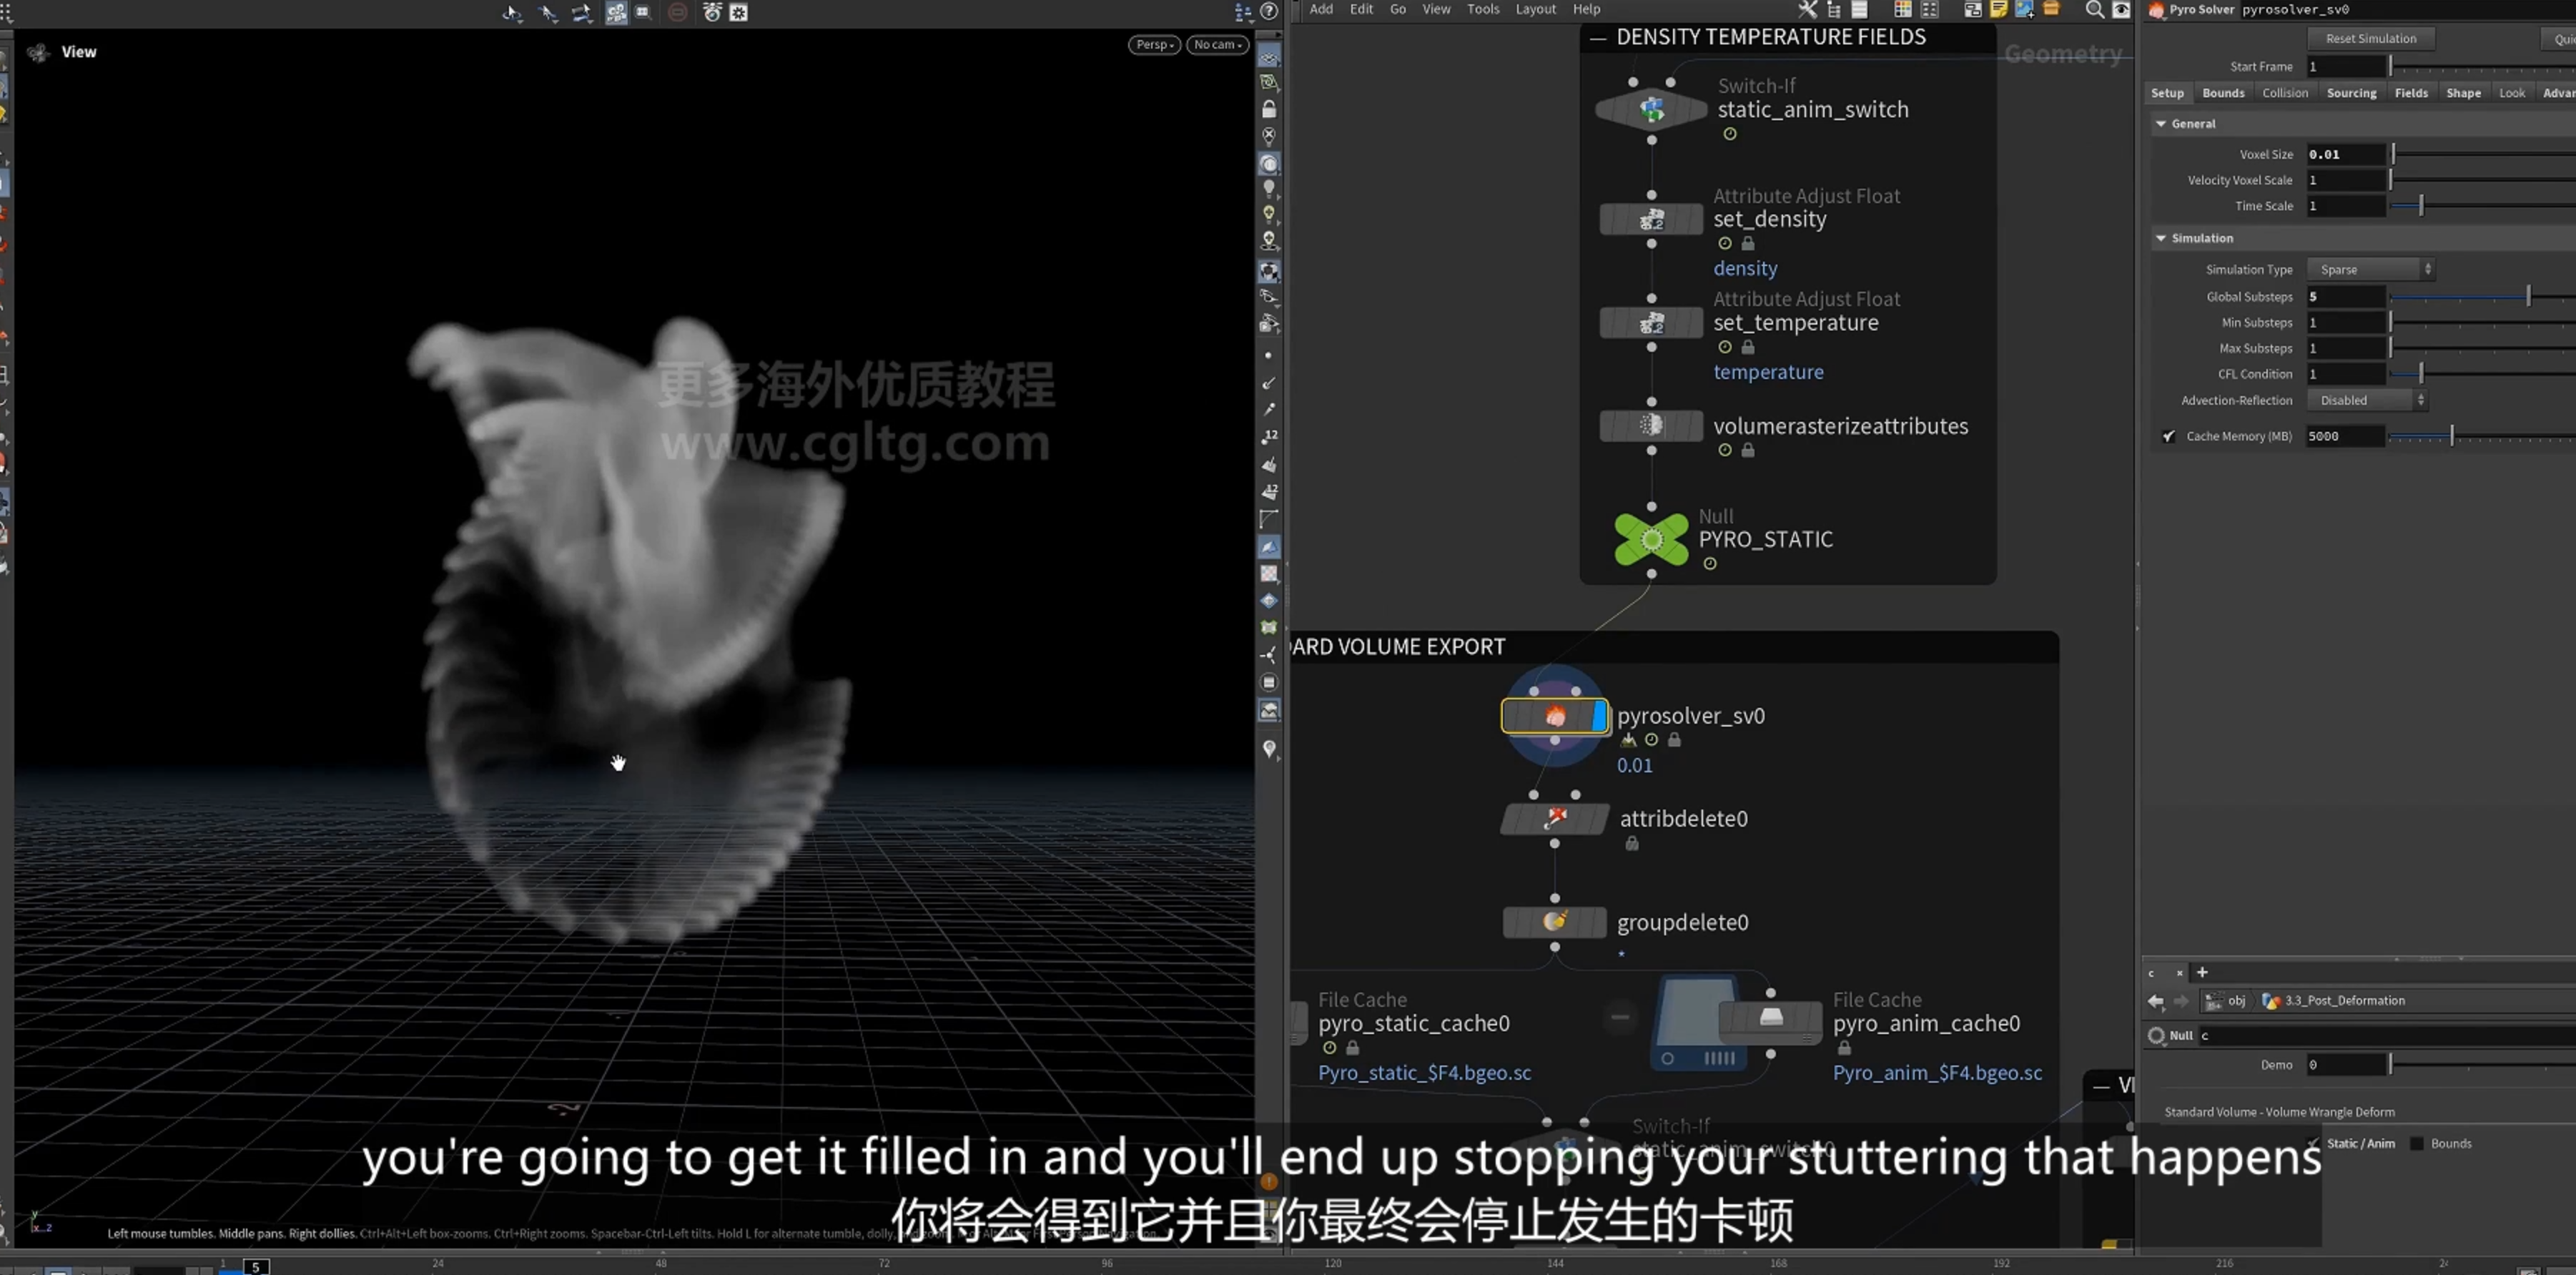This screenshot has width=2576, height=1275.
Task: Select the pyro_anim_cache0 file cache node
Action: (x=1770, y=1021)
